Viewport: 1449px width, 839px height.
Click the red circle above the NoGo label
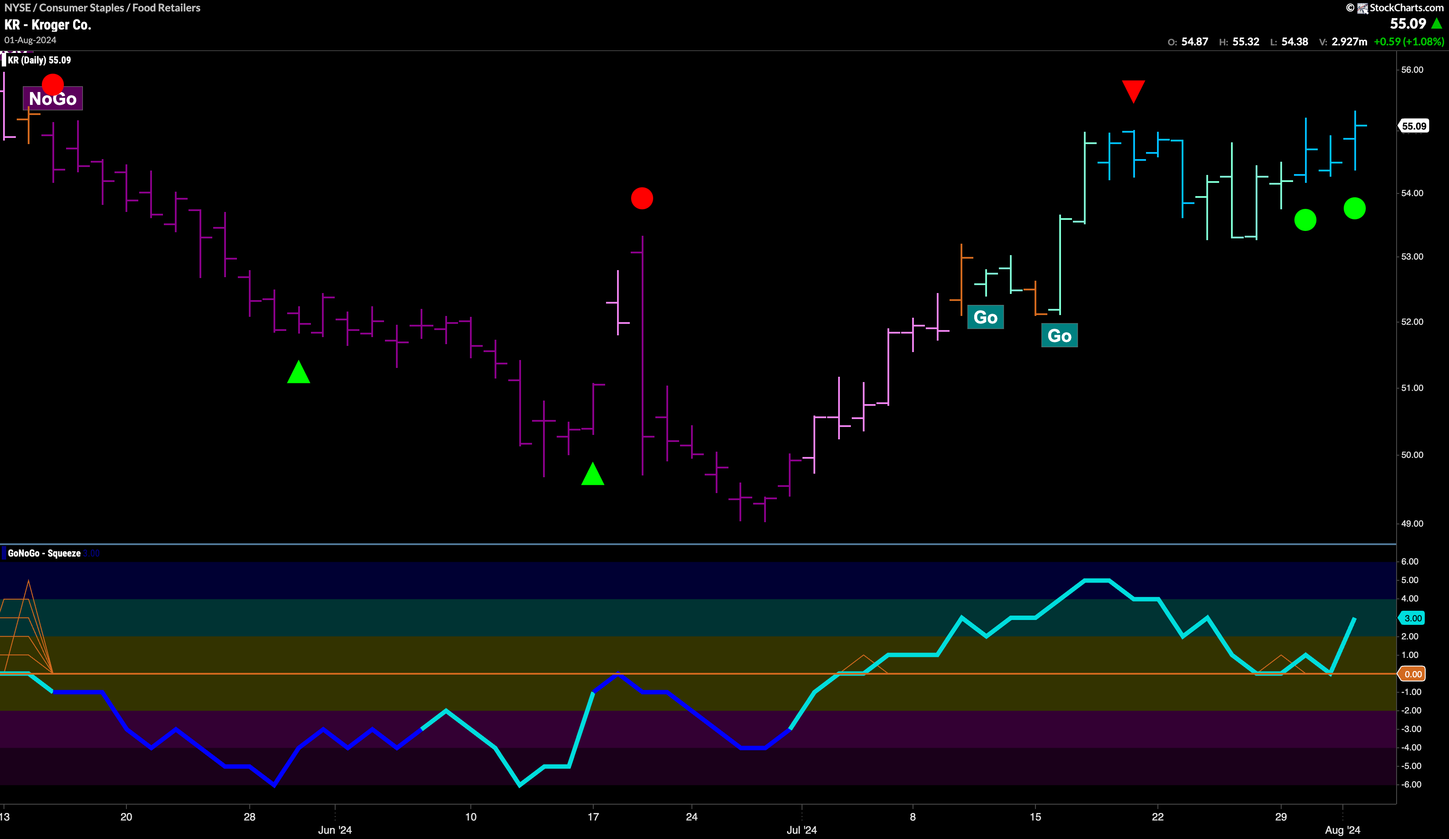coord(53,85)
